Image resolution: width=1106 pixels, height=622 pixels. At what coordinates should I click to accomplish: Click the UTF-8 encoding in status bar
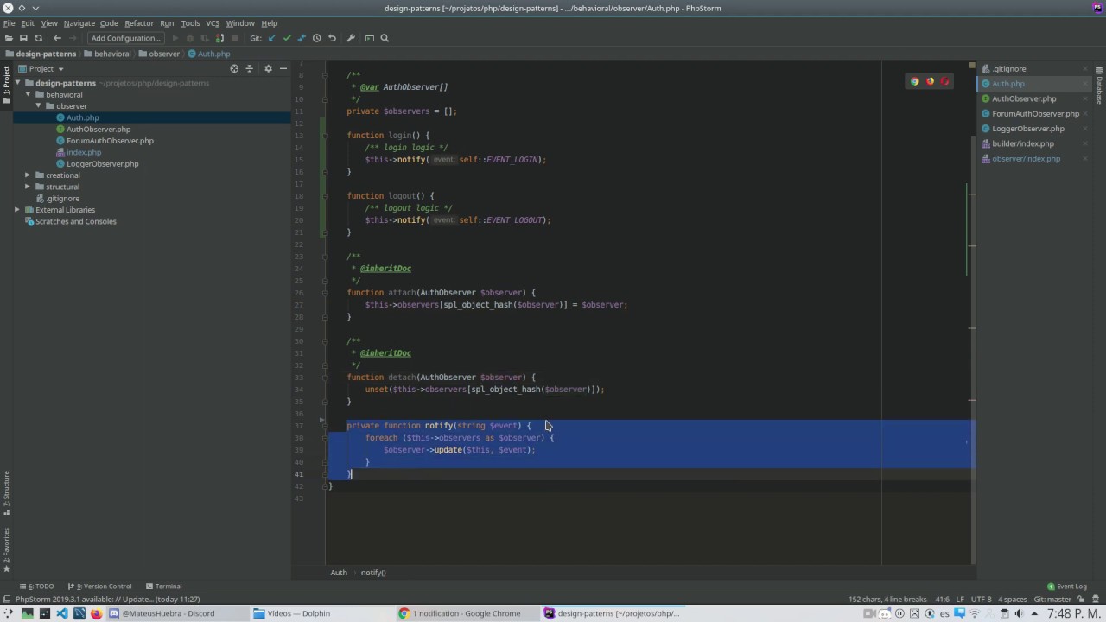981,599
